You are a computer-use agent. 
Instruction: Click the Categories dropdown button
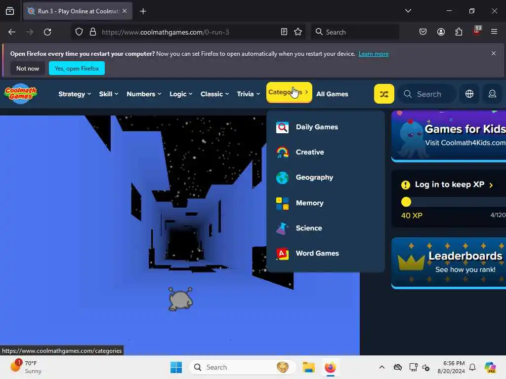pyautogui.click(x=289, y=92)
